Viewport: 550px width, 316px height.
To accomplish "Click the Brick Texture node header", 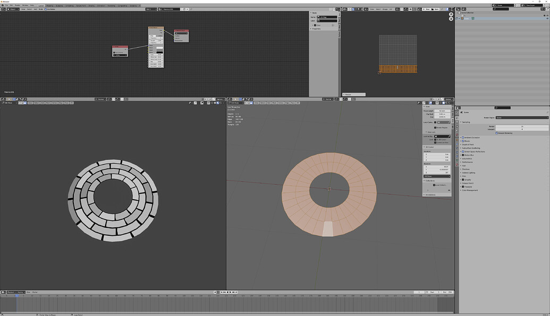I will click(156, 28).
